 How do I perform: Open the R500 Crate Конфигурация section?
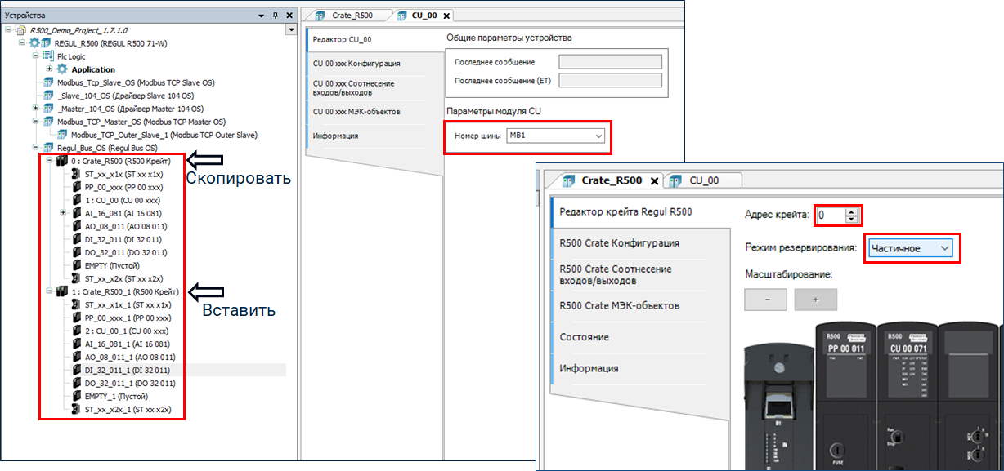pos(619,242)
